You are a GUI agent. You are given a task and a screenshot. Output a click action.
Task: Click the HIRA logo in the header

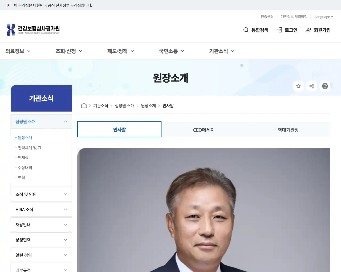pos(33,29)
